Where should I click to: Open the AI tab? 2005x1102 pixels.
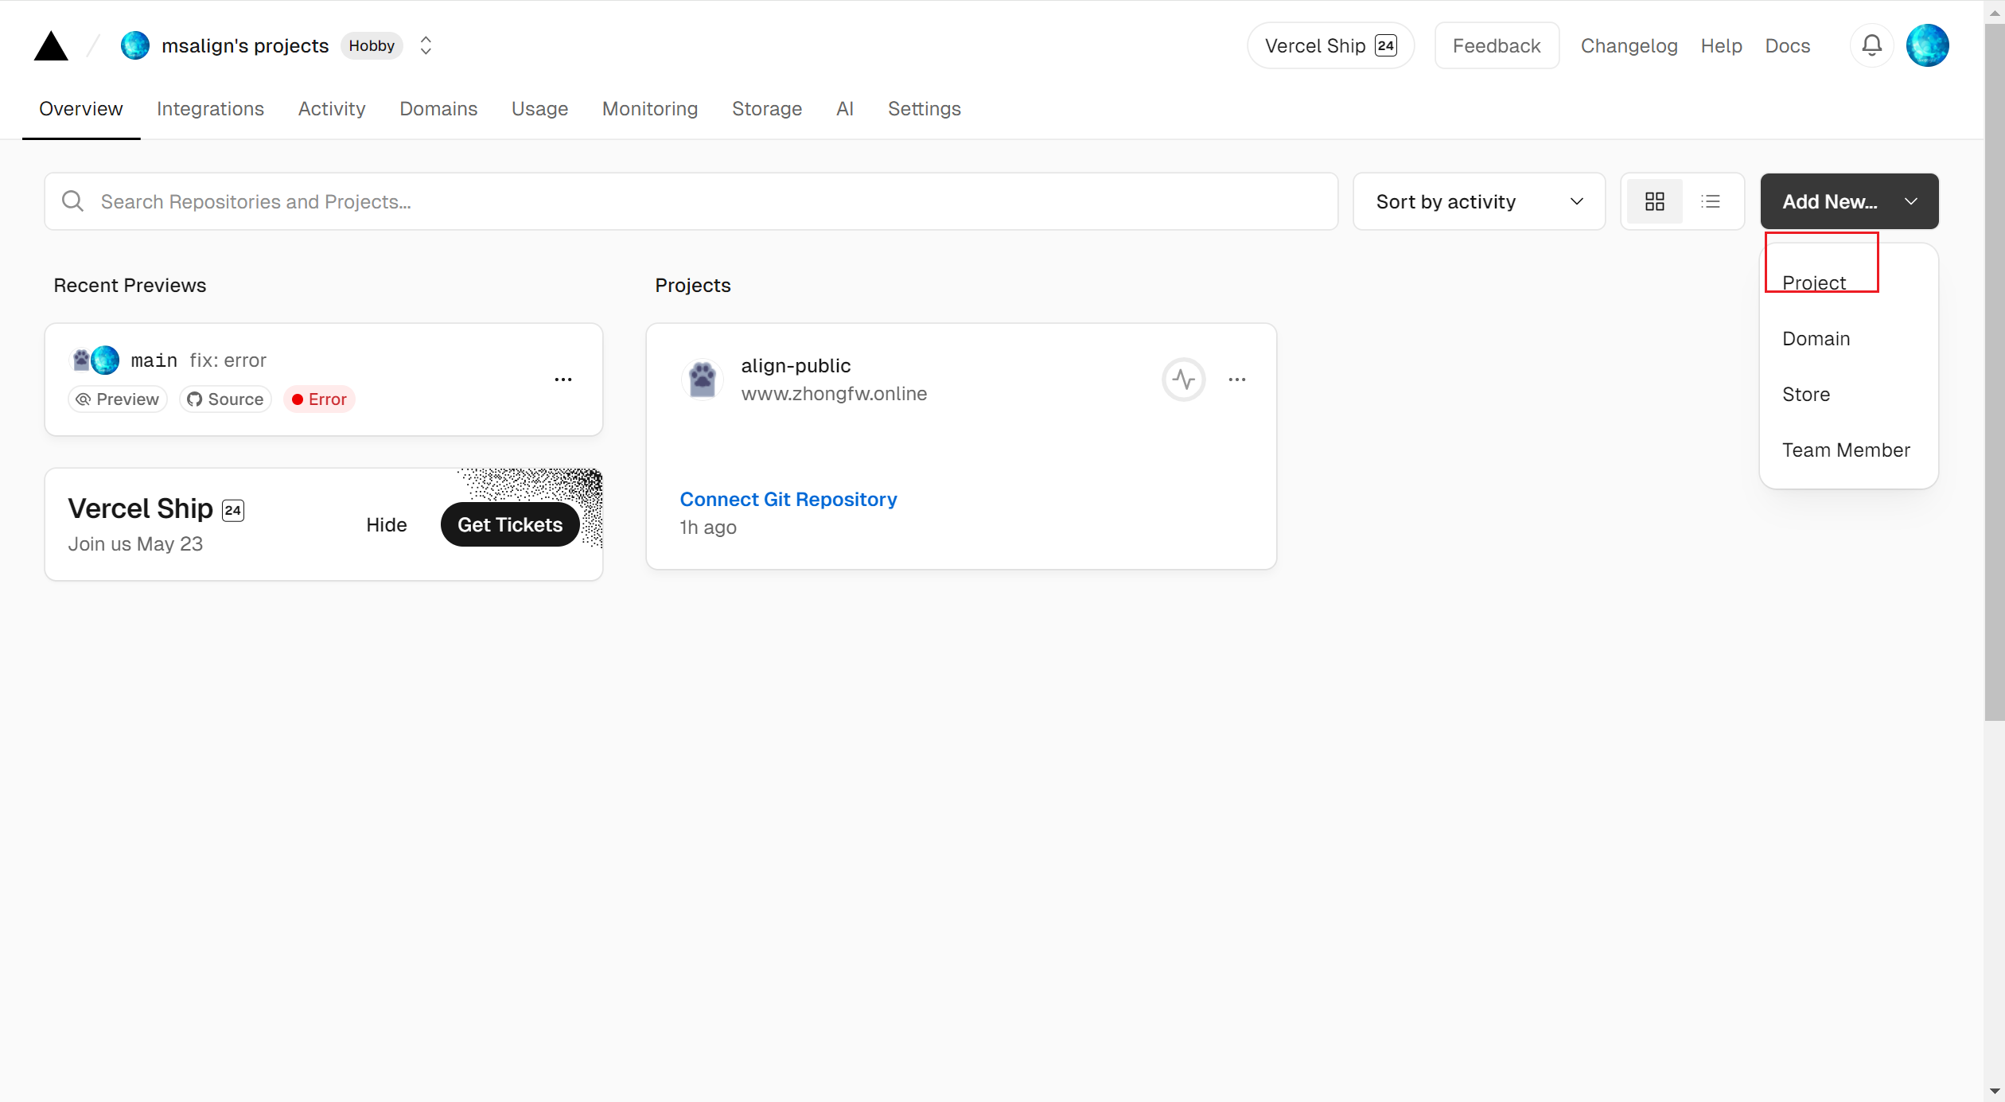(x=845, y=108)
